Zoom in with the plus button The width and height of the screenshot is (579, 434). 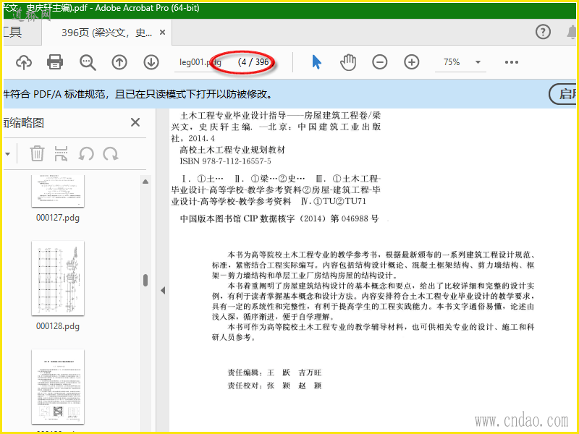[x=411, y=62]
